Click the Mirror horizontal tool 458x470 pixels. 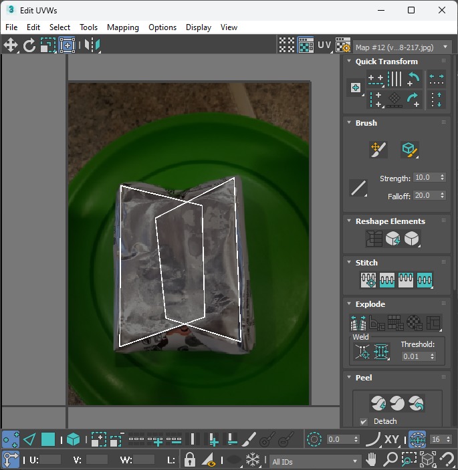[x=92, y=45]
